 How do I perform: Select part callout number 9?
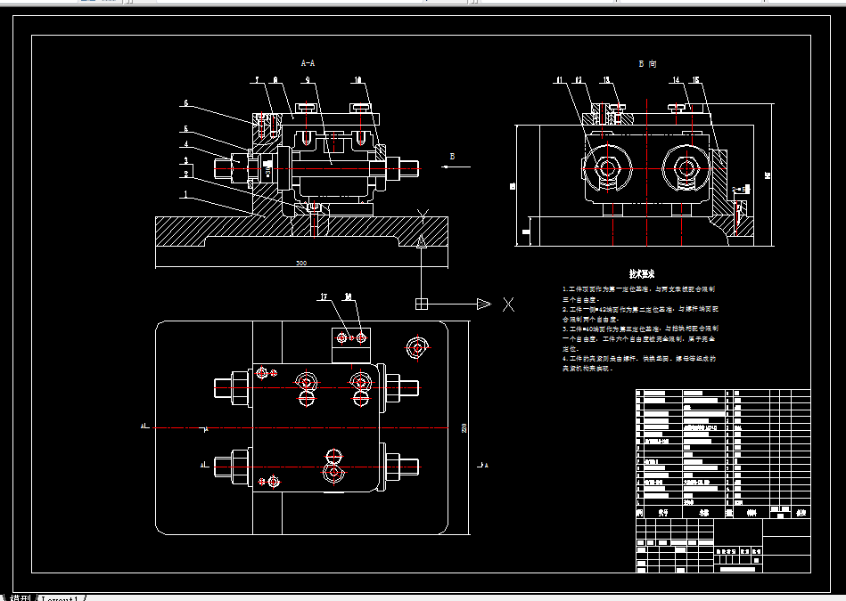coord(308,80)
